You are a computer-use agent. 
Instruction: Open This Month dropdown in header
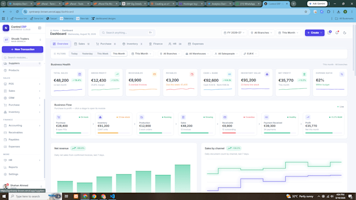(288, 33)
